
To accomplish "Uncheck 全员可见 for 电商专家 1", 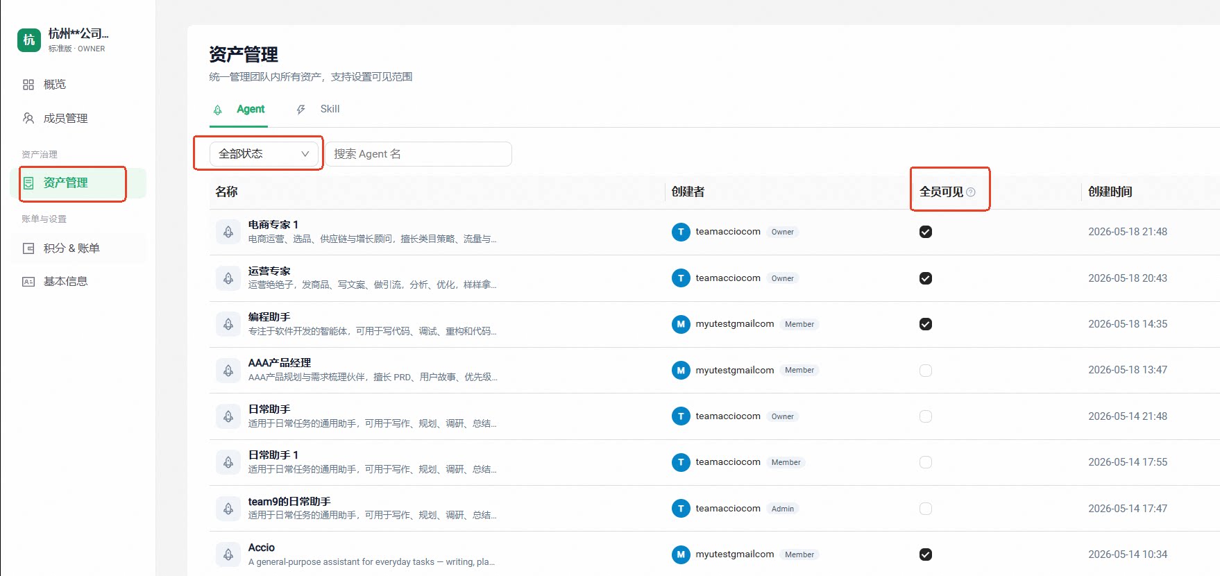I will pos(926,232).
